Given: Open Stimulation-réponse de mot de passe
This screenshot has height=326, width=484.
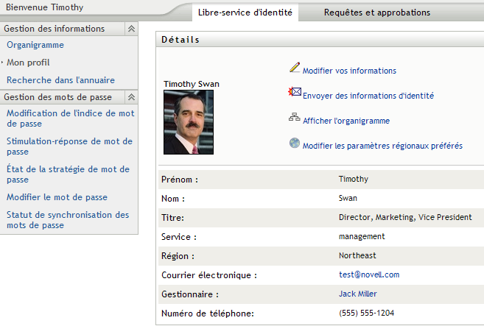Looking at the screenshot, I should [x=69, y=146].
